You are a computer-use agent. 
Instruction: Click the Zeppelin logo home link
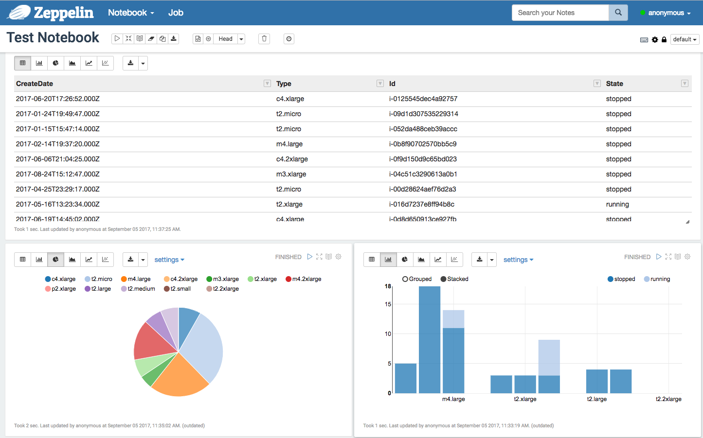pos(50,13)
